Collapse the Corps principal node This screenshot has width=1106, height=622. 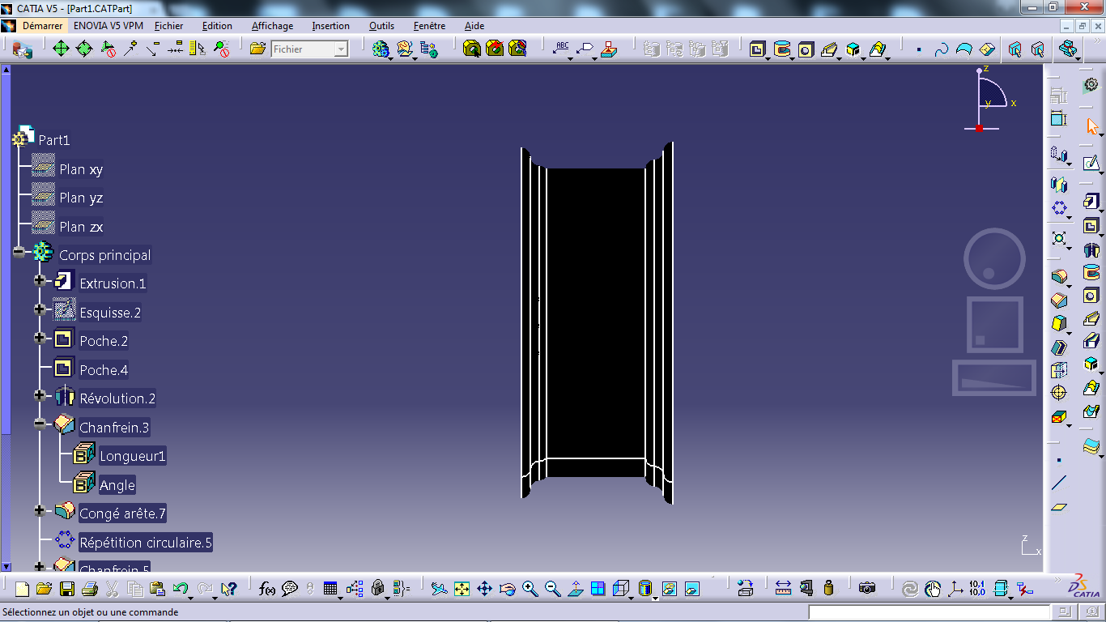pyautogui.click(x=19, y=252)
